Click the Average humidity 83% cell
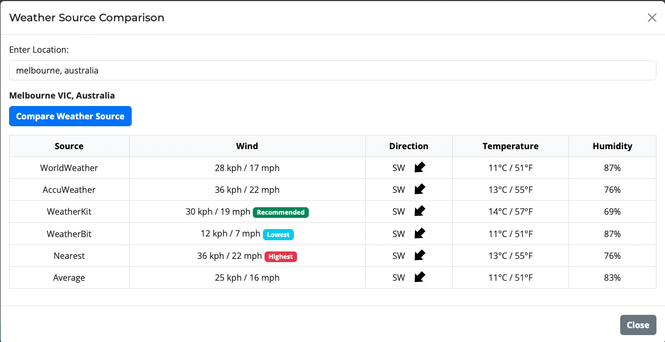Screen dimensions: 665x342 (x=612, y=278)
